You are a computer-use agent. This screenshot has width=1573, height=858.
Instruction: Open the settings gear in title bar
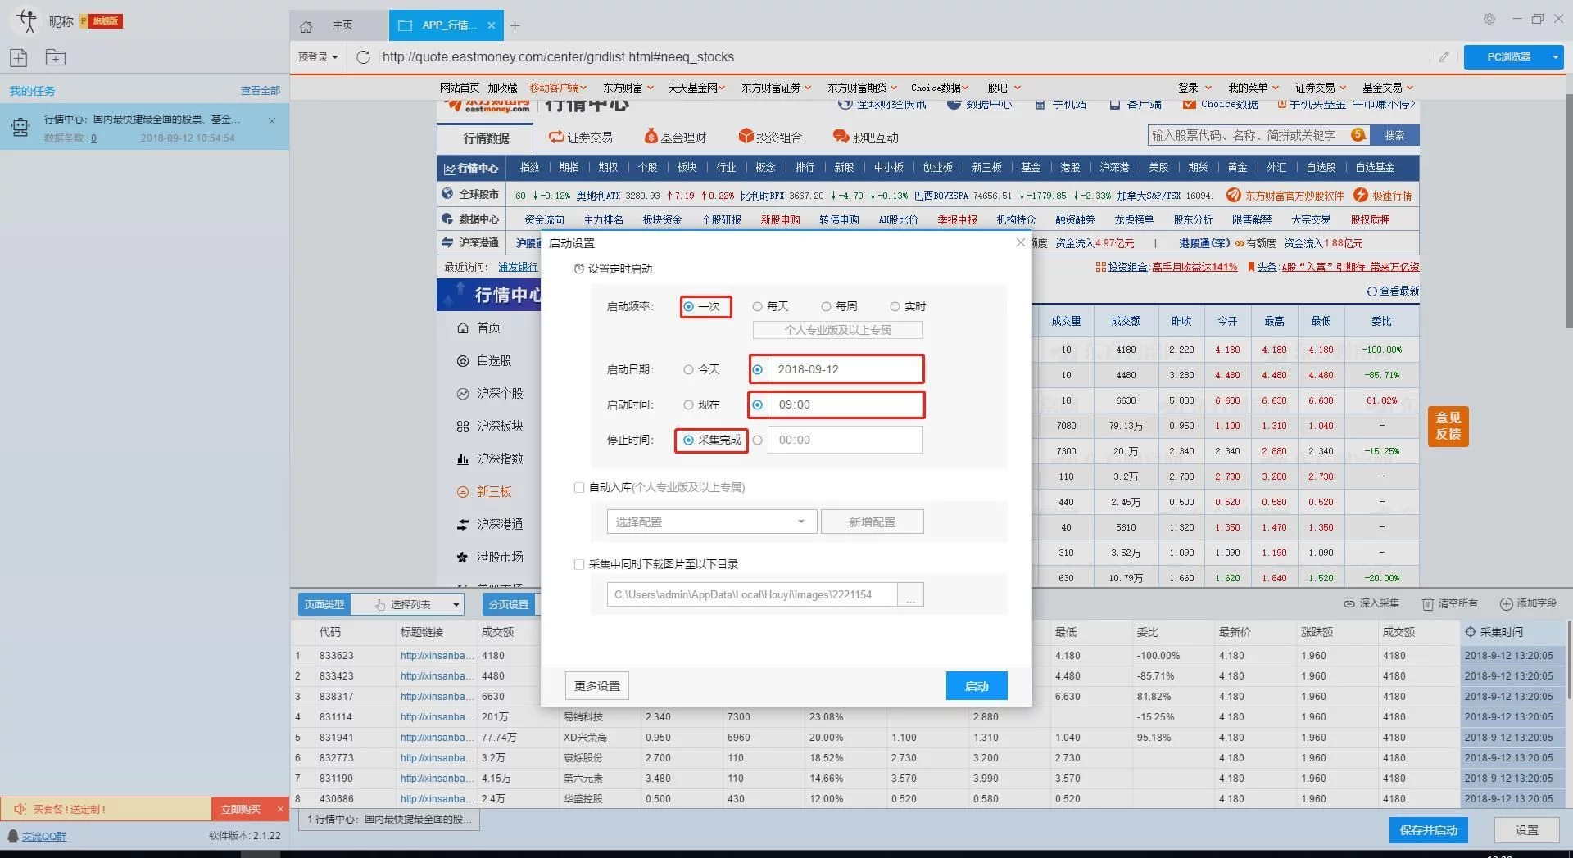click(1489, 19)
